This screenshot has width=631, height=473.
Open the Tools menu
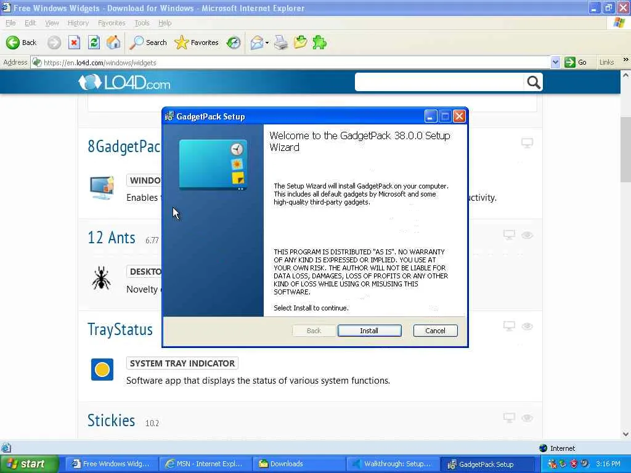point(142,23)
